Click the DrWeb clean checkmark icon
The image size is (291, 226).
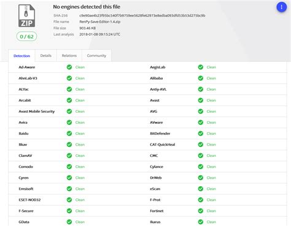click(201, 178)
